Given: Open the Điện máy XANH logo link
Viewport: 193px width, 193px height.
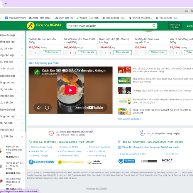Looking at the screenshot, I should tap(41, 162).
